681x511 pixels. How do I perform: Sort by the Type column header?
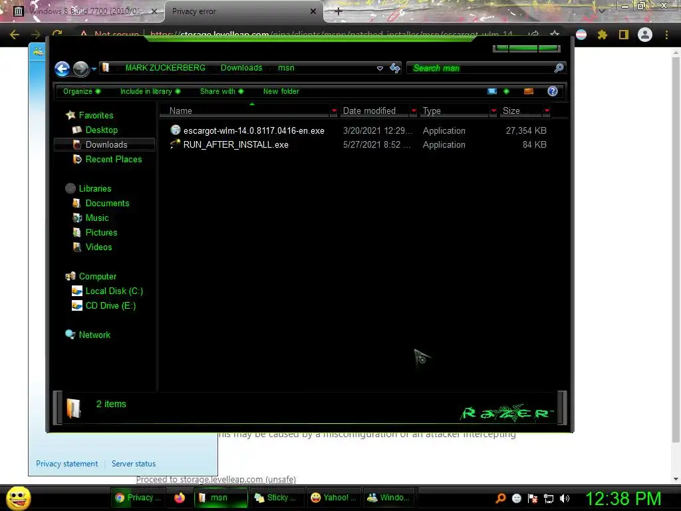[x=455, y=111]
